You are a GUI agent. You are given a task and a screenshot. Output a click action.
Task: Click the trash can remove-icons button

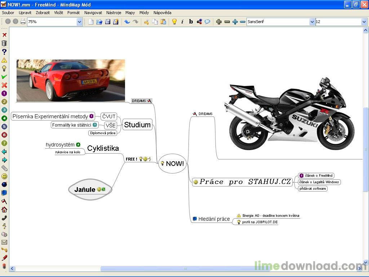point(4,43)
